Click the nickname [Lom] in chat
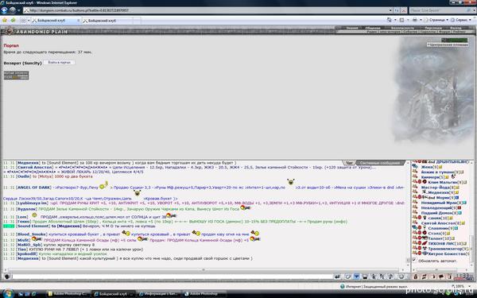This screenshot has height=298, width=477. [22, 217]
